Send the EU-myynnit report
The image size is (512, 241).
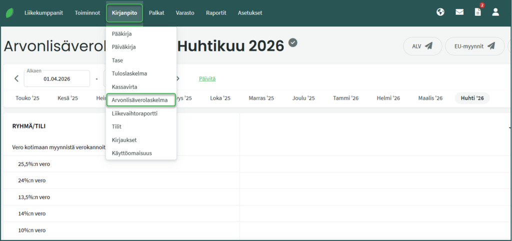point(474,46)
